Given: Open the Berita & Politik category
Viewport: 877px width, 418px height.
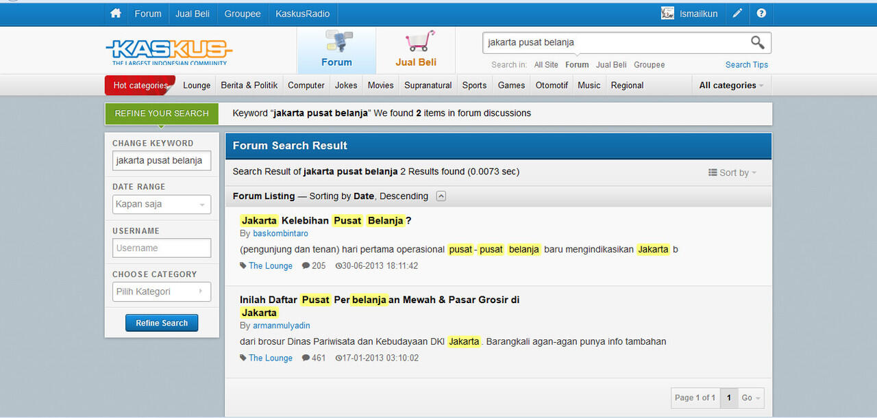Looking at the screenshot, I should click(x=249, y=86).
